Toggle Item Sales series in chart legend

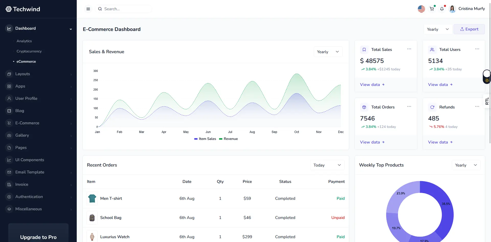pyautogui.click(x=205, y=139)
